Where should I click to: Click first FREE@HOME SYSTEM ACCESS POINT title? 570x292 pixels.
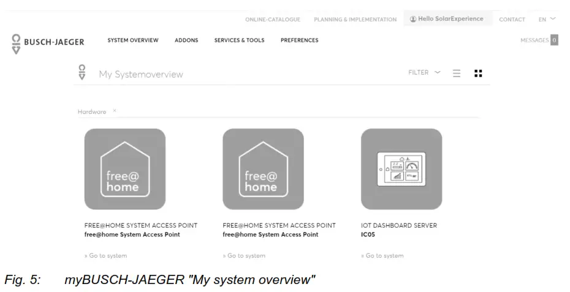coord(141,225)
